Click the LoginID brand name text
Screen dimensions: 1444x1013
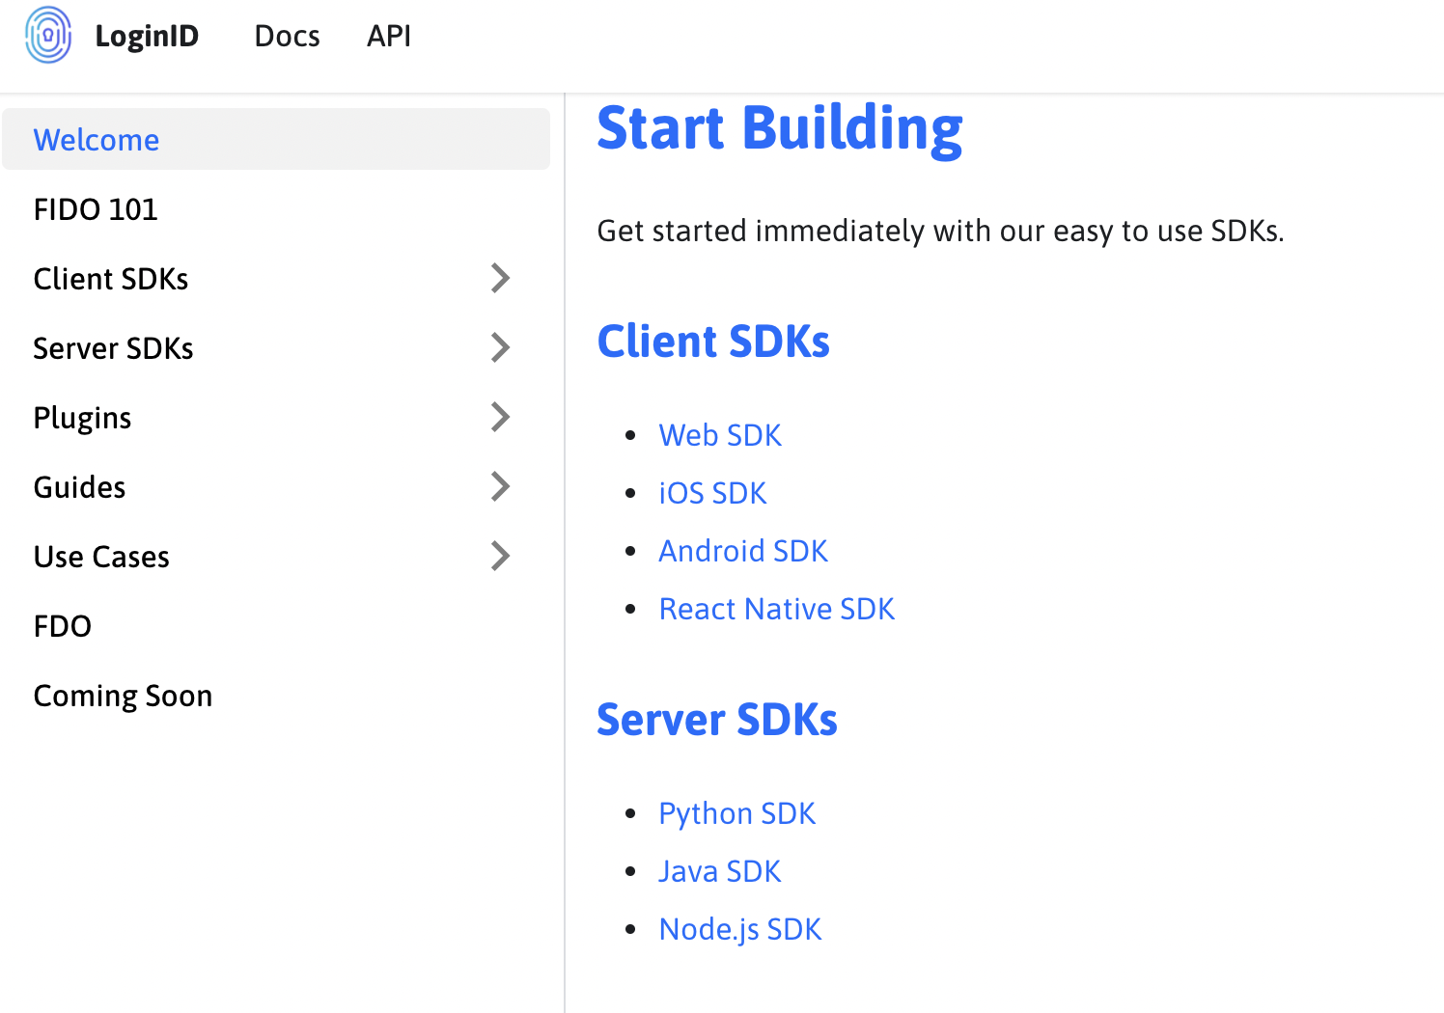147,36
